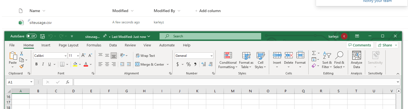This screenshot has width=408, height=109.
Task: Open the View ribbon tab
Action: [x=147, y=45]
